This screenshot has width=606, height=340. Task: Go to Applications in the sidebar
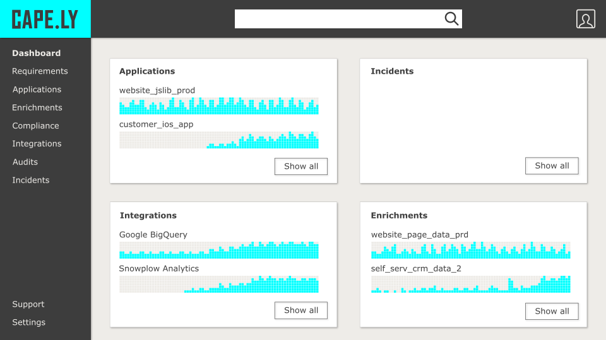click(x=37, y=89)
